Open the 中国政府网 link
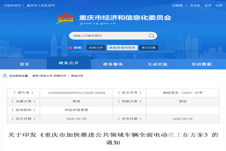This screenshot has height=151, width=226. pos(12,6)
